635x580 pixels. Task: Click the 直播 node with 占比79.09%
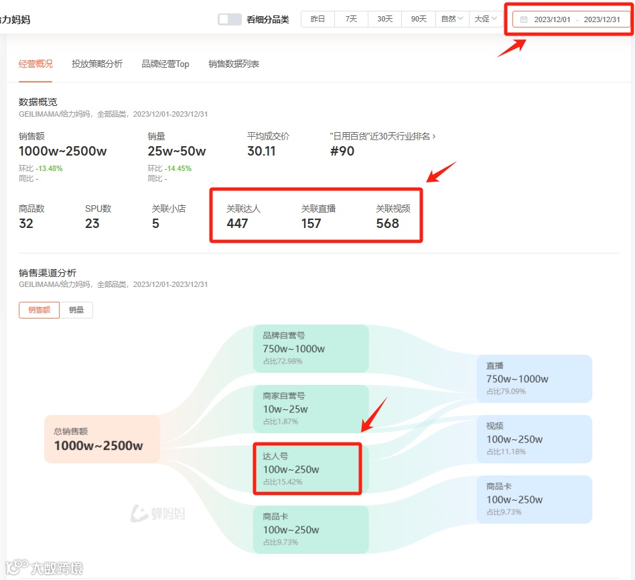(535, 379)
